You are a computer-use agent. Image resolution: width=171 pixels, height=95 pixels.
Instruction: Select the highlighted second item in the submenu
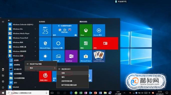(x=73, y=73)
